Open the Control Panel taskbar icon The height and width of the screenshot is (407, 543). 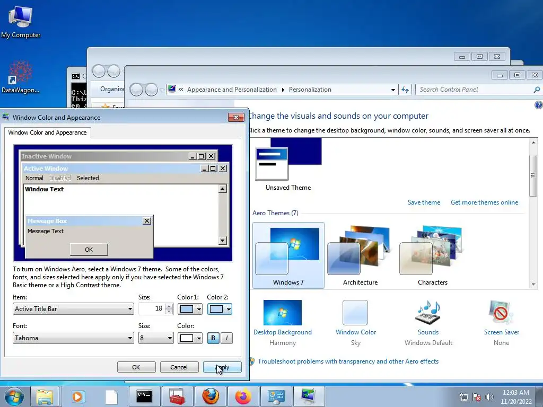pos(276,396)
